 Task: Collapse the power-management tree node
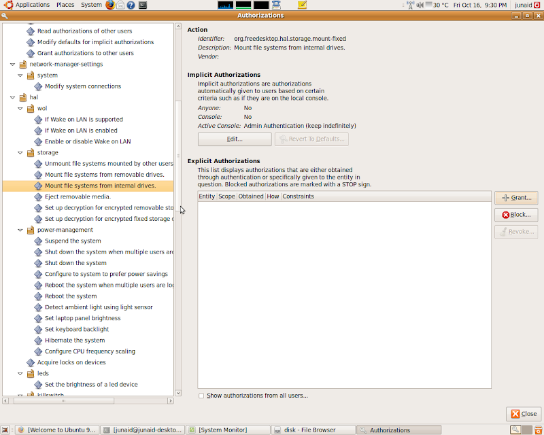click(20, 230)
